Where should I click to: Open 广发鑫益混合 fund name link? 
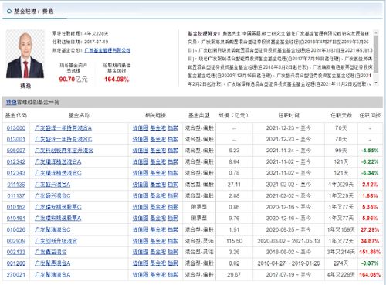pyautogui.click(x=51, y=252)
